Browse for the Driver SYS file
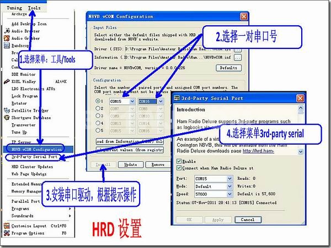331x248 pixels. (238, 49)
